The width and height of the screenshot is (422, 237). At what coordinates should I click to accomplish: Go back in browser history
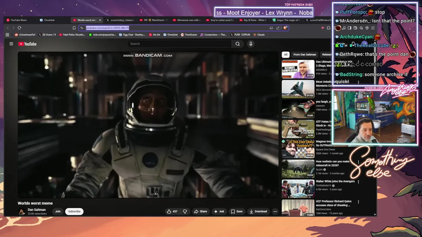8,28
